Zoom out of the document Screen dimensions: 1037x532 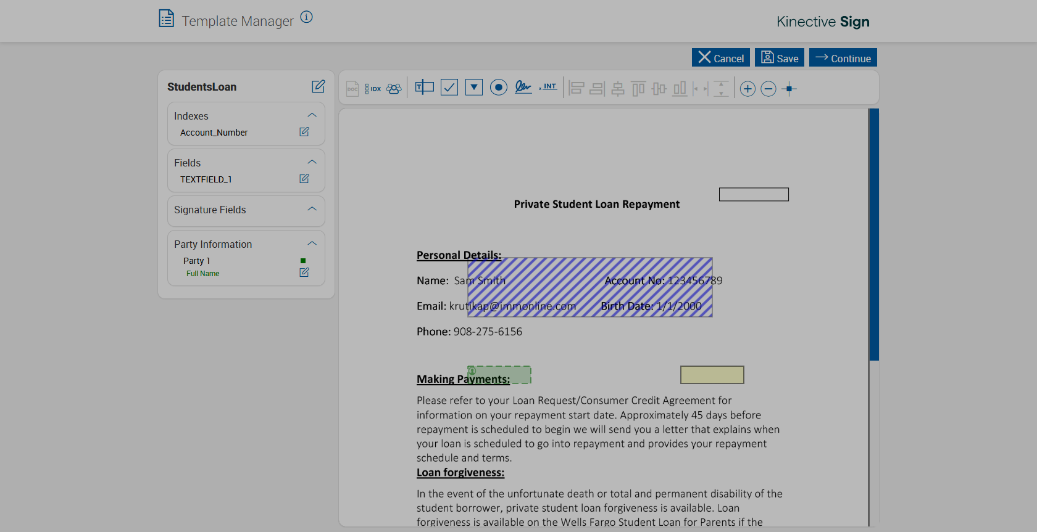pyautogui.click(x=768, y=89)
